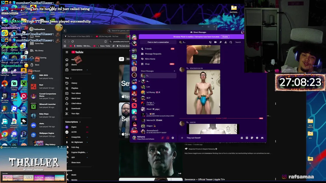Expand the Subscriptions section heading
Image resolution: width=326 pixels, height=183 pixels.
coord(73,122)
